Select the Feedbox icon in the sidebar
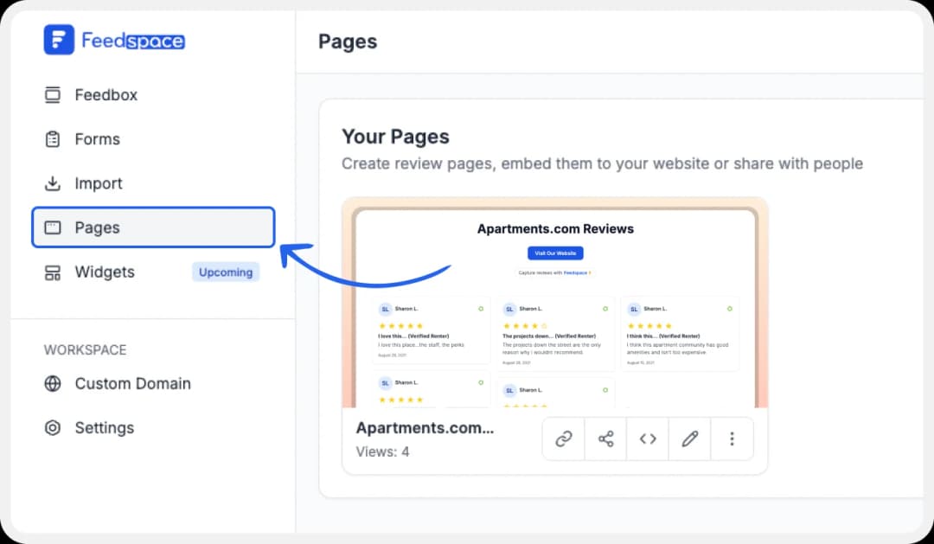The image size is (934, 544). 53,94
